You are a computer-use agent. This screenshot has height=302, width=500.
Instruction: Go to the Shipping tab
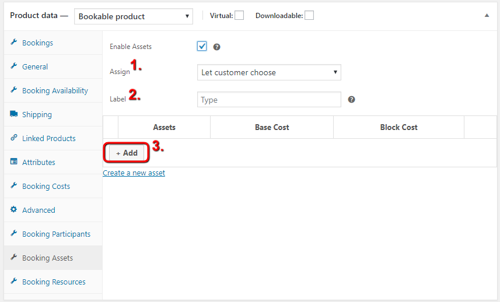tap(53, 114)
